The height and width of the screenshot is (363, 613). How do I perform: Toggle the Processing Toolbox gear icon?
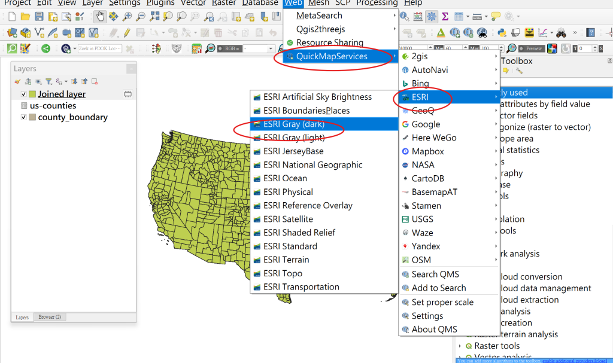[432, 16]
